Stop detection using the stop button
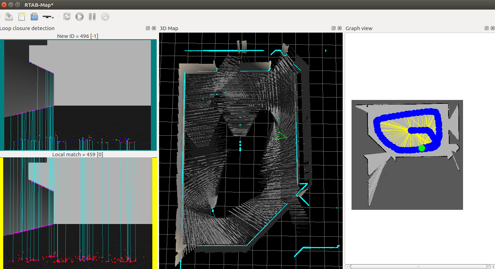This screenshot has width=495, height=269. (x=105, y=17)
